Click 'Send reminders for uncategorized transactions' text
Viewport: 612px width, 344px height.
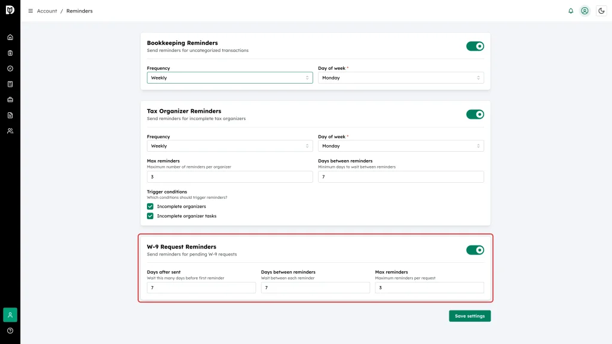click(197, 50)
